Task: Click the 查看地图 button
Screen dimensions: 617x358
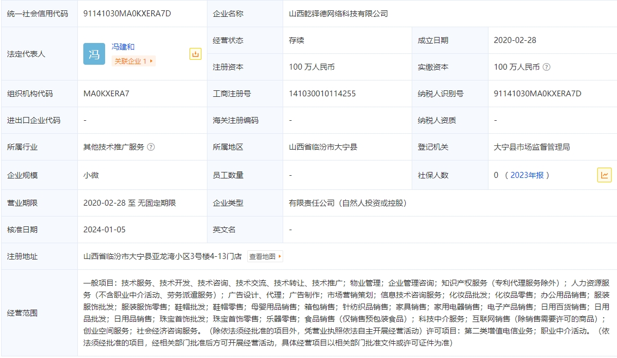Action: [x=265, y=257]
